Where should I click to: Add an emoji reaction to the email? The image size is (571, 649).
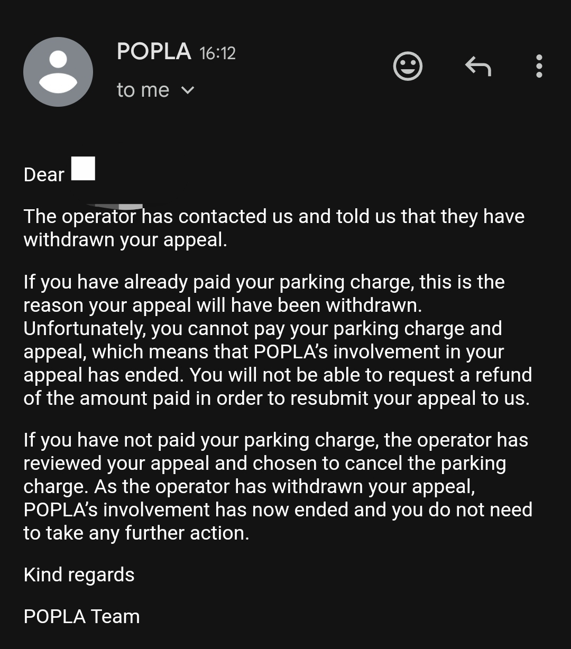pyautogui.click(x=408, y=67)
